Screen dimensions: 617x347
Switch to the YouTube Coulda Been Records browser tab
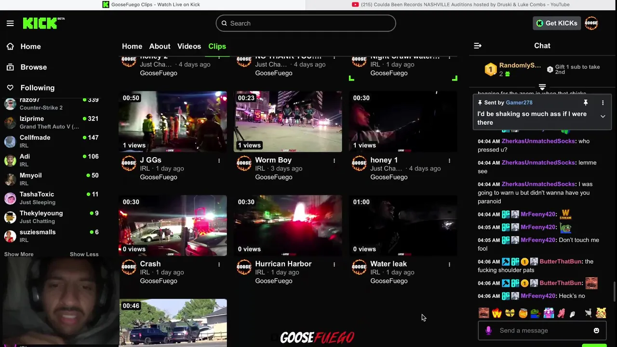pyautogui.click(x=461, y=4)
